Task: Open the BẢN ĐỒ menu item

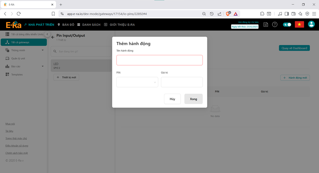Action: (x=66, y=25)
